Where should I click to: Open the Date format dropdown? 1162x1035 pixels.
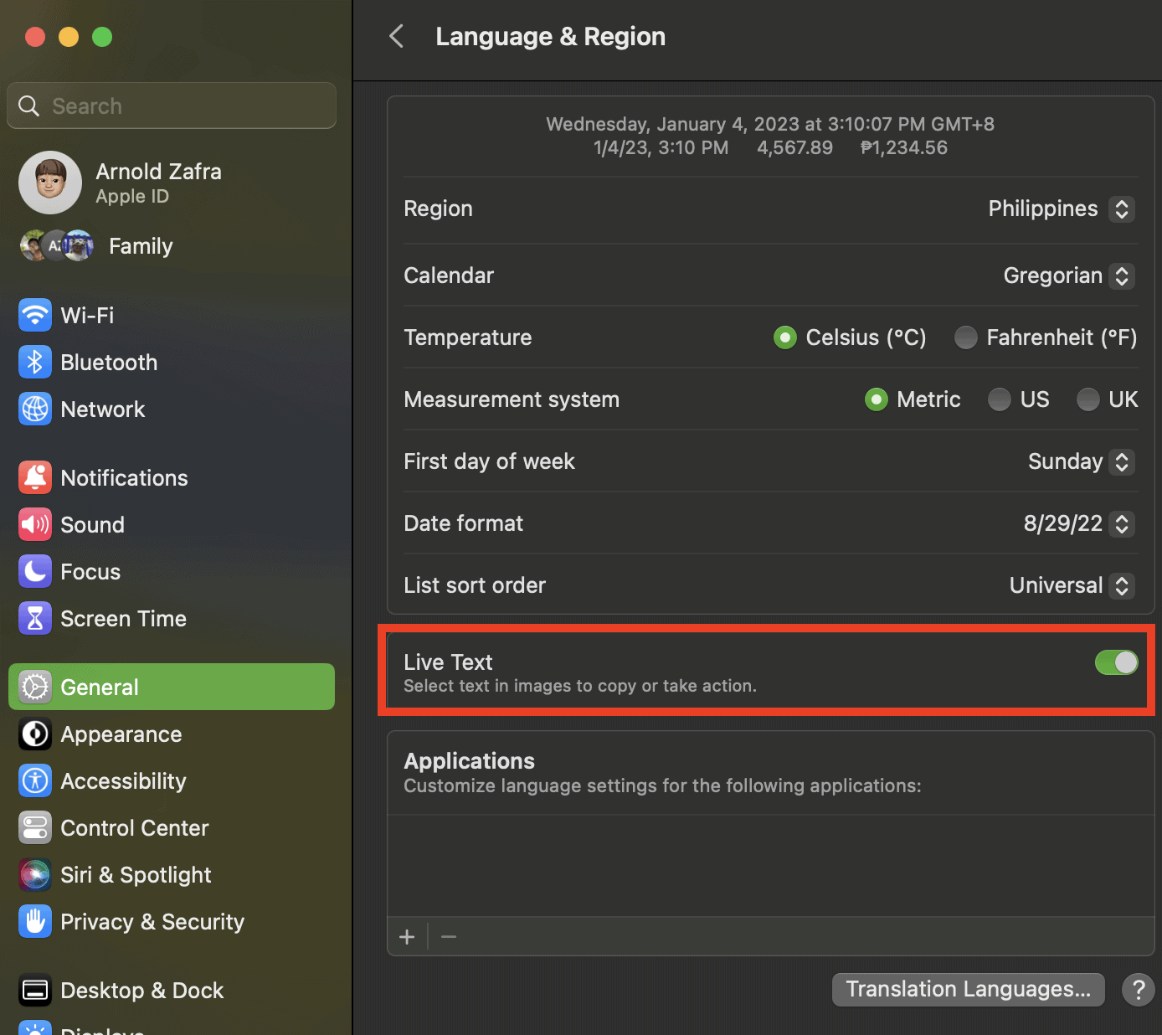tap(1079, 523)
